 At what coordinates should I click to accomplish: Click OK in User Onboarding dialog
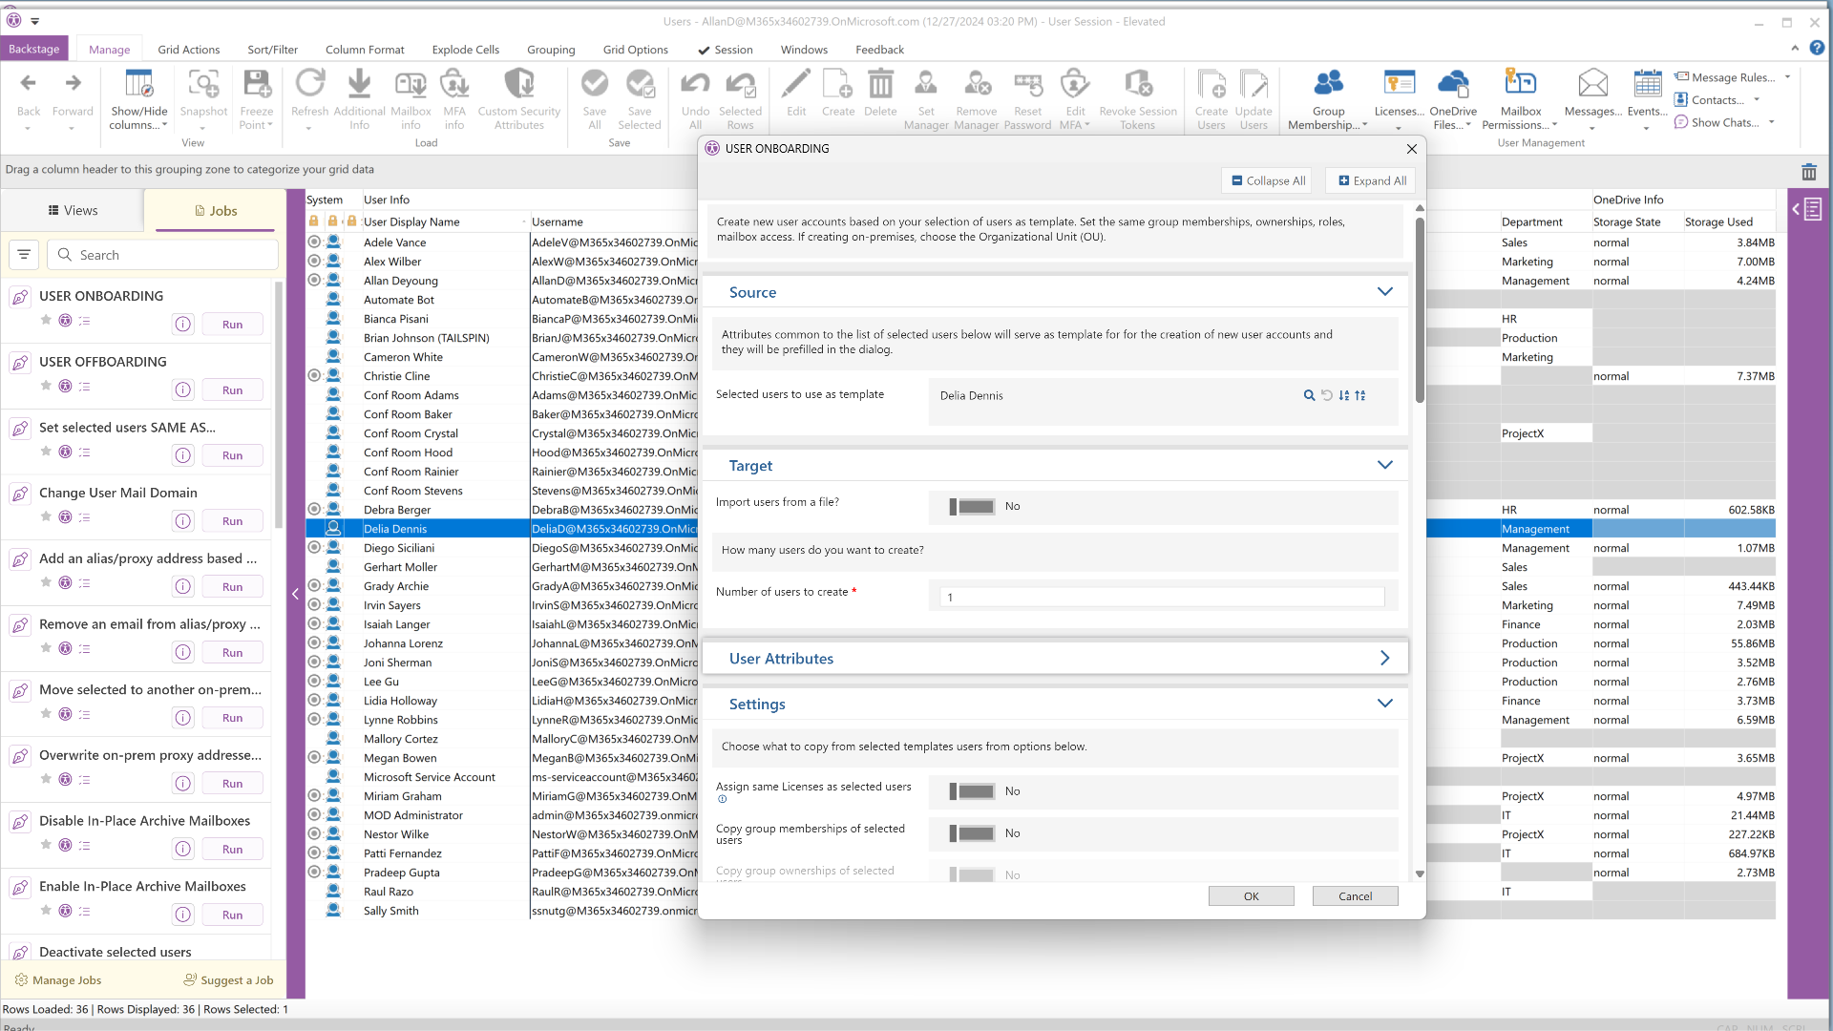1251,896
